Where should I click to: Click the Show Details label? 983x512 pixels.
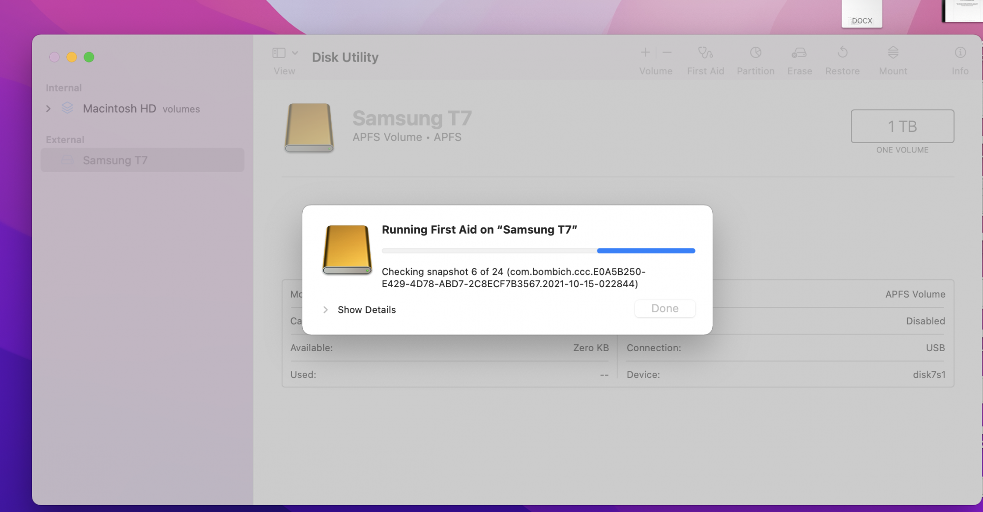pyautogui.click(x=367, y=310)
